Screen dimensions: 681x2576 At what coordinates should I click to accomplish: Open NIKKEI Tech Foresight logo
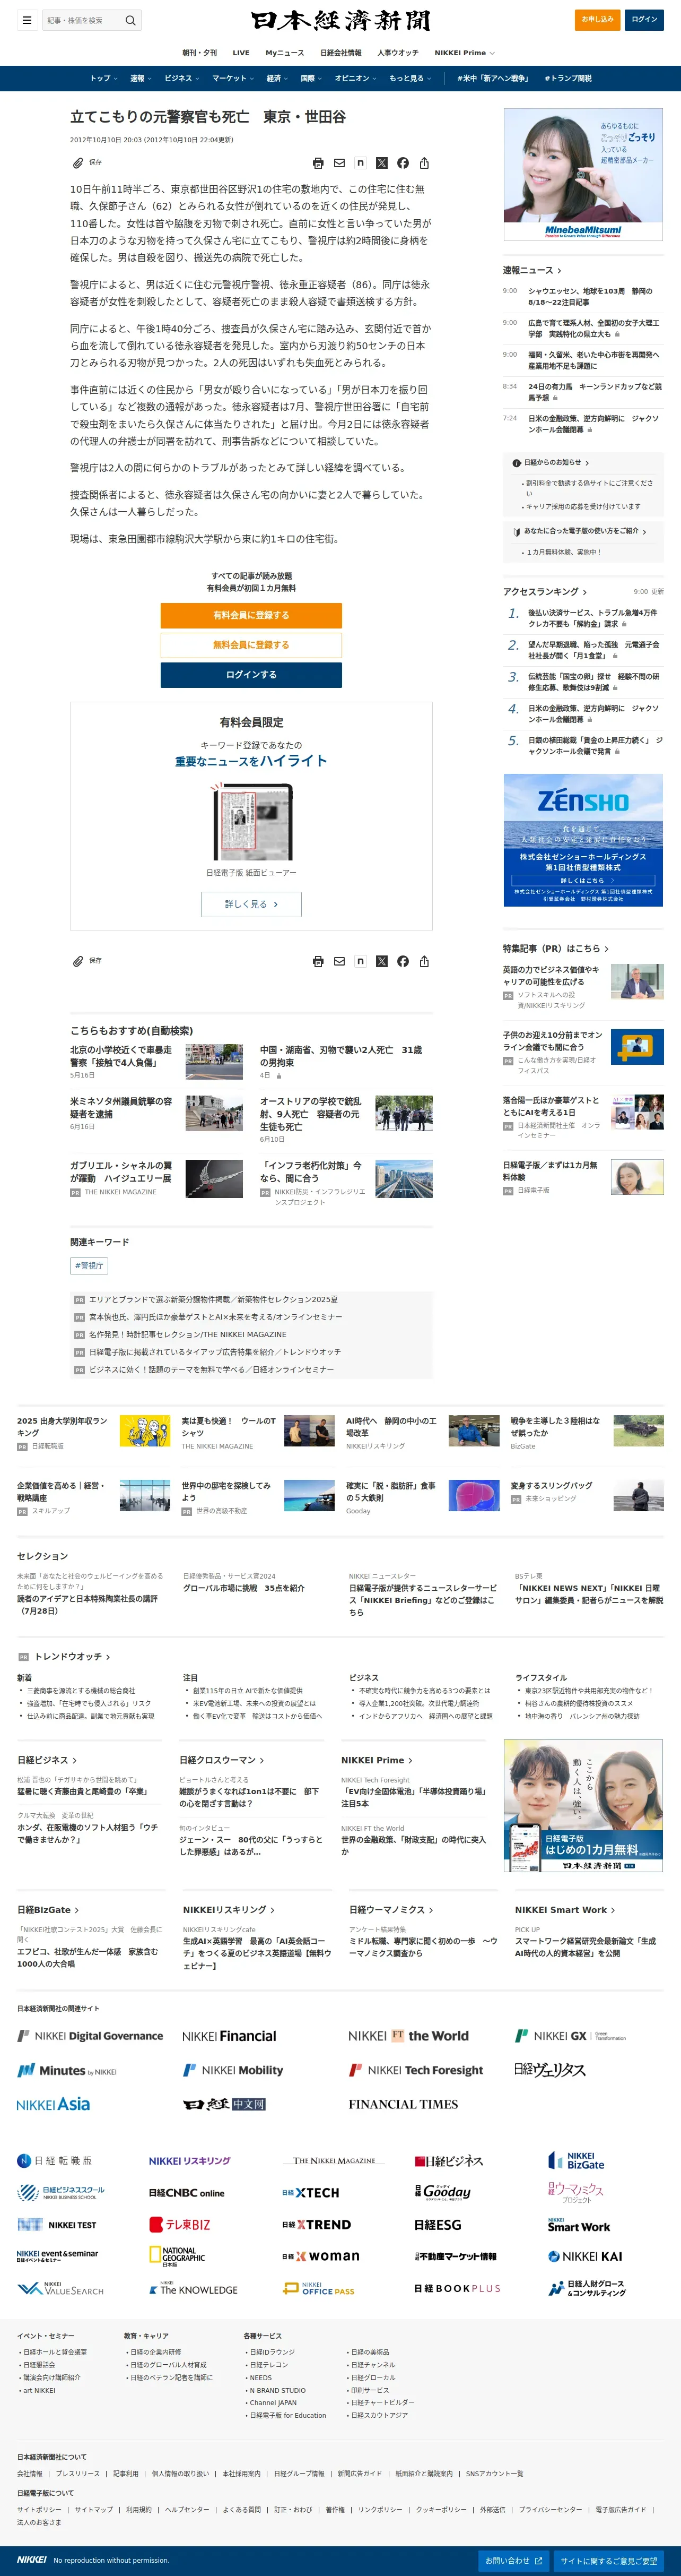(x=415, y=2070)
